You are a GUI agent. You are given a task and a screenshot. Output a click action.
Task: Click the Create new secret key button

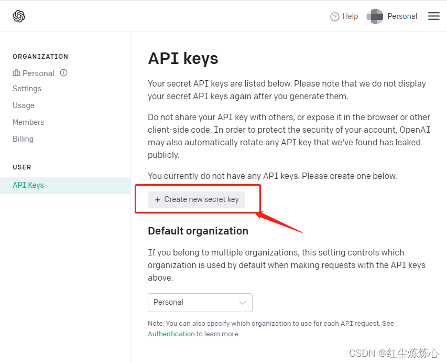[x=196, y=200]
